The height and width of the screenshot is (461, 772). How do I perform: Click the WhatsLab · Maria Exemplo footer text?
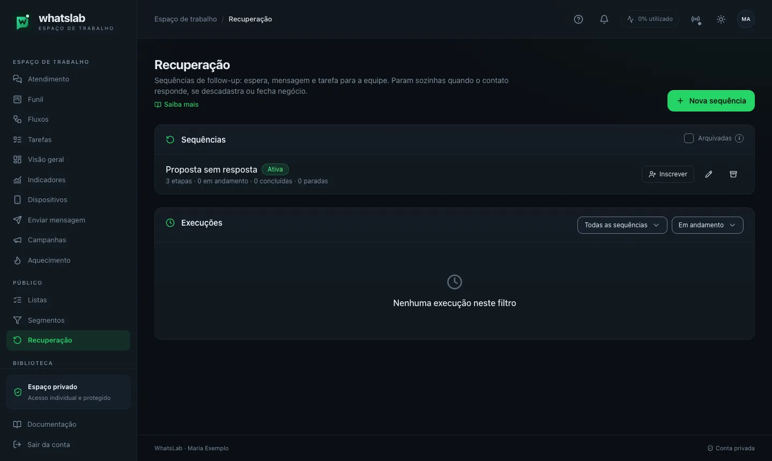[x=191, y=448]
